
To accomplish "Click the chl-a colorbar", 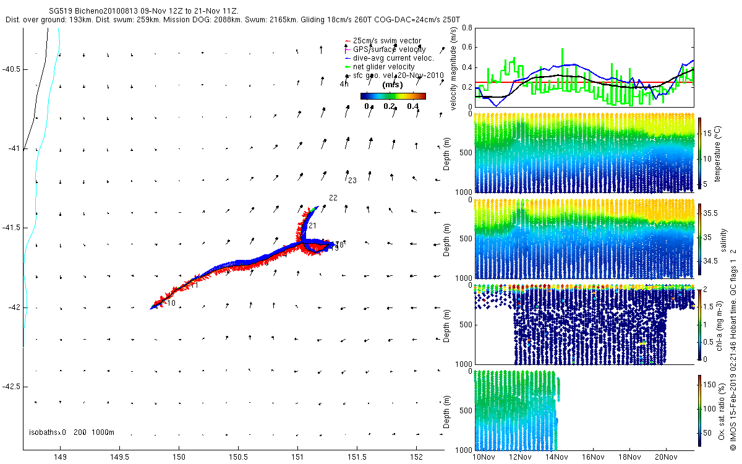I will (699, 324).
